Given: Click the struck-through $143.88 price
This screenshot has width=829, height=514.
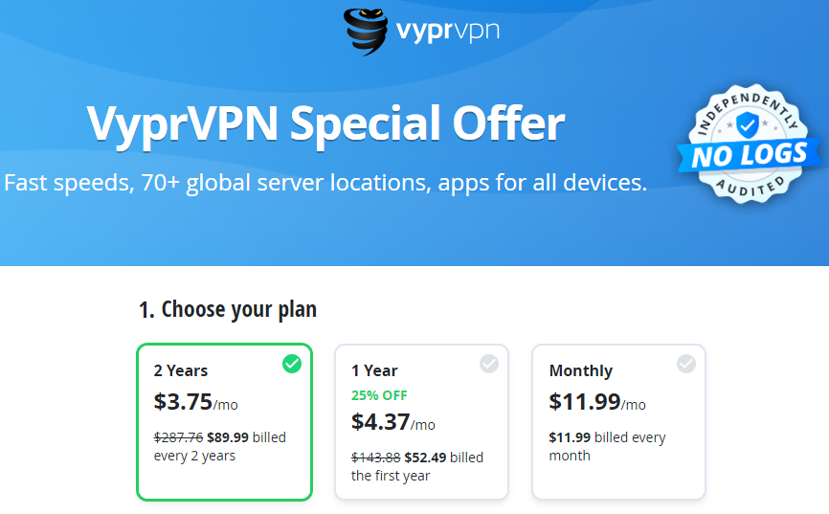Looking at the screenshot, I should click(375, 458).
